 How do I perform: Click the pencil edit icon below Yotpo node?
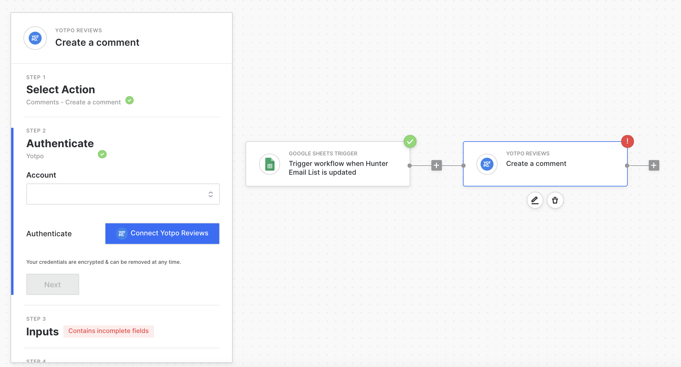point(535,200)
